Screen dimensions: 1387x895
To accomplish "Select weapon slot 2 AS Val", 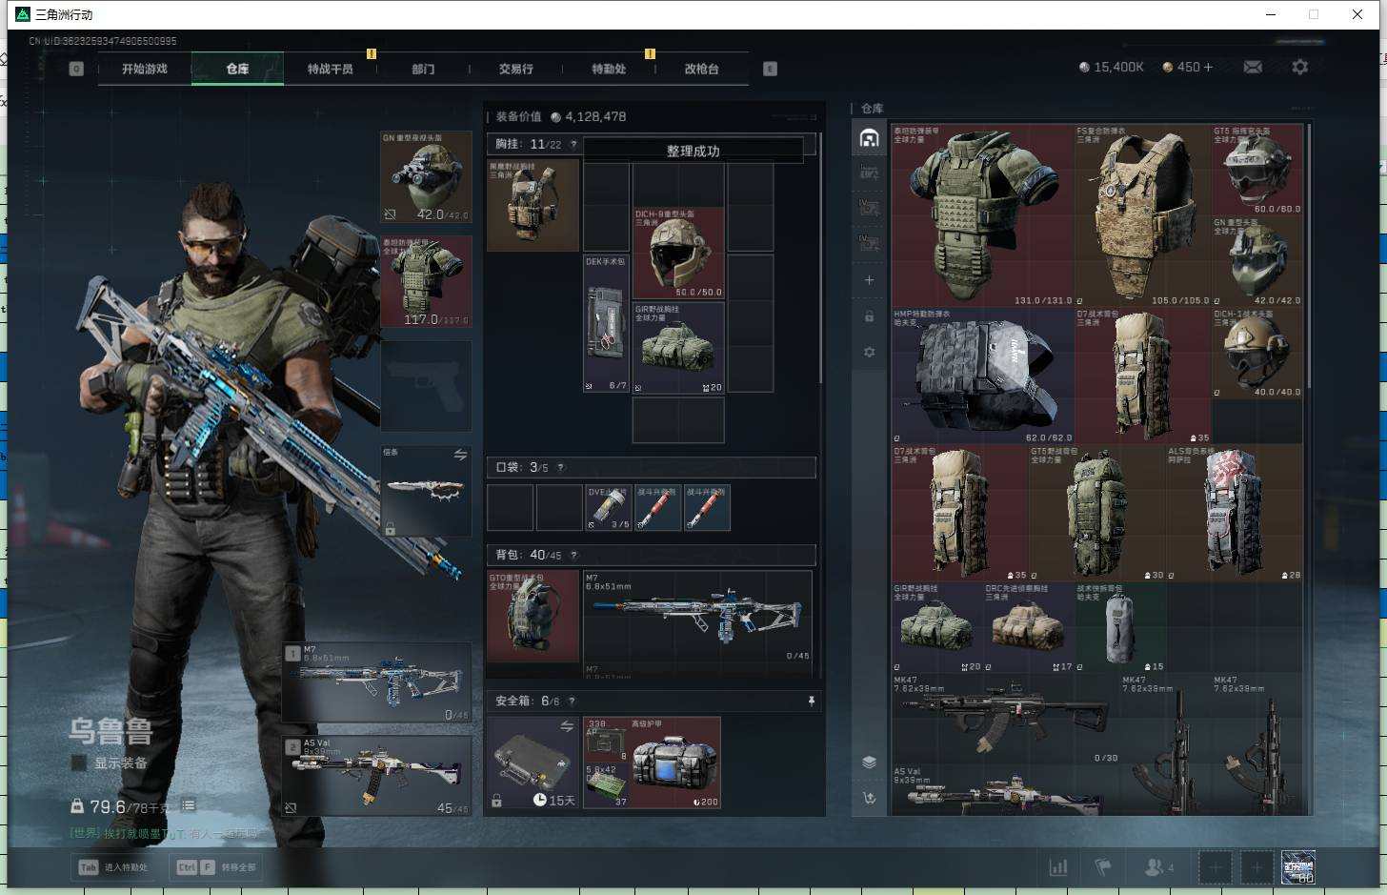I will (x=376, y=775).
